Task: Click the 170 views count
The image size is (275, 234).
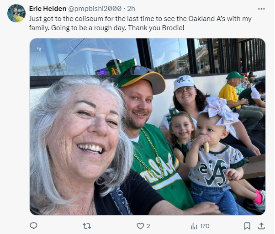Action: coord(204,226)
